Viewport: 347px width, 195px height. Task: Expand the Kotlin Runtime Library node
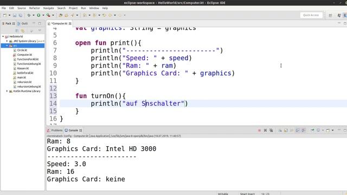[7, 91]
